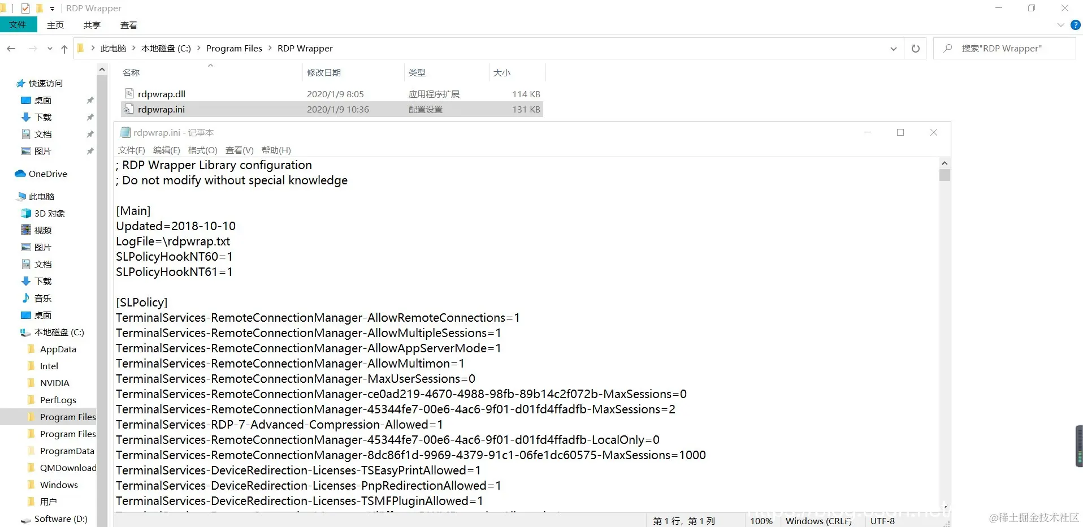This screenshot has height=527, width=1083.
Task: Sort files by 类型 column
Action: (417, 73)
